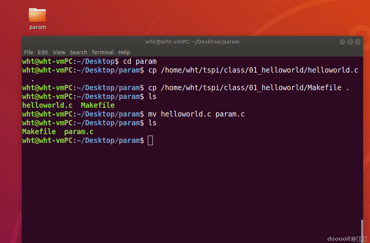Open the Help menu
The height and width of the screenshot is (243, 370).
point(124,52)
